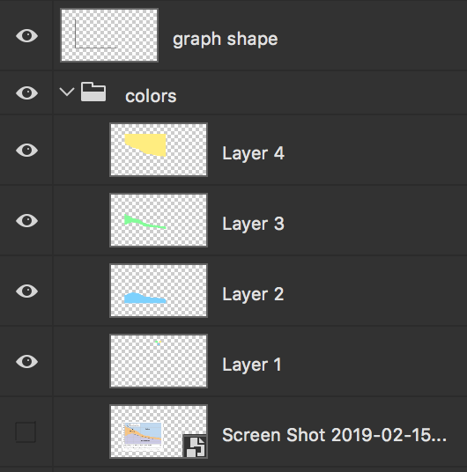Screen dimensions: 467x472
Task: Hide the graph shape layer
Action: click(26, 36)
